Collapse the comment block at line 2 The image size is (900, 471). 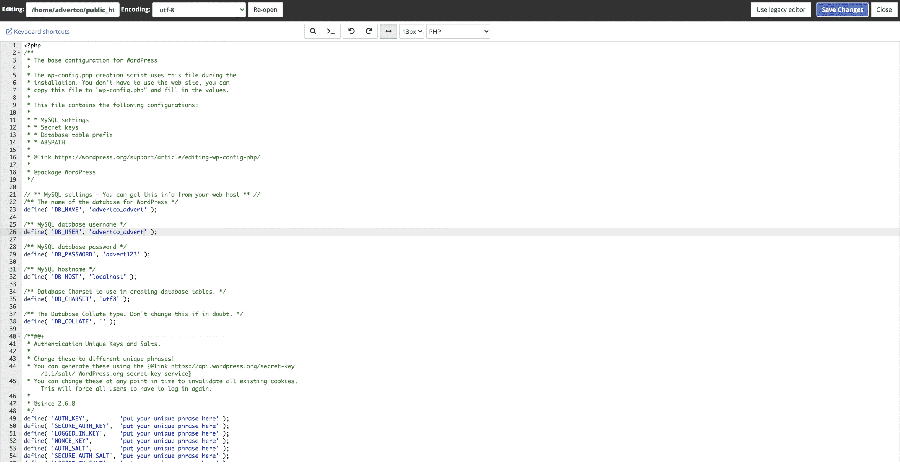tap(19, 53)
